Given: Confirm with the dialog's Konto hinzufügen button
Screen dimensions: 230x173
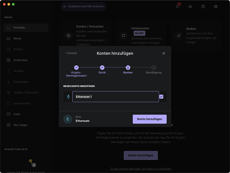Looking at the screenshot, I should coord(150,119).
